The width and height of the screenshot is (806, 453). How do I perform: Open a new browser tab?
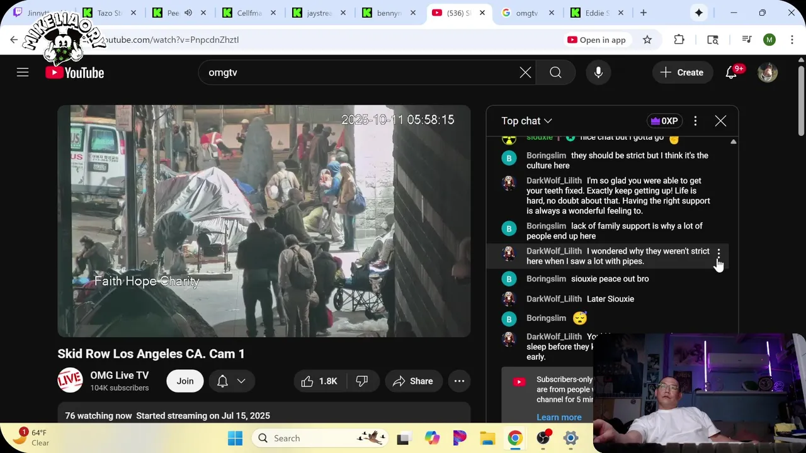pos(643,13)
